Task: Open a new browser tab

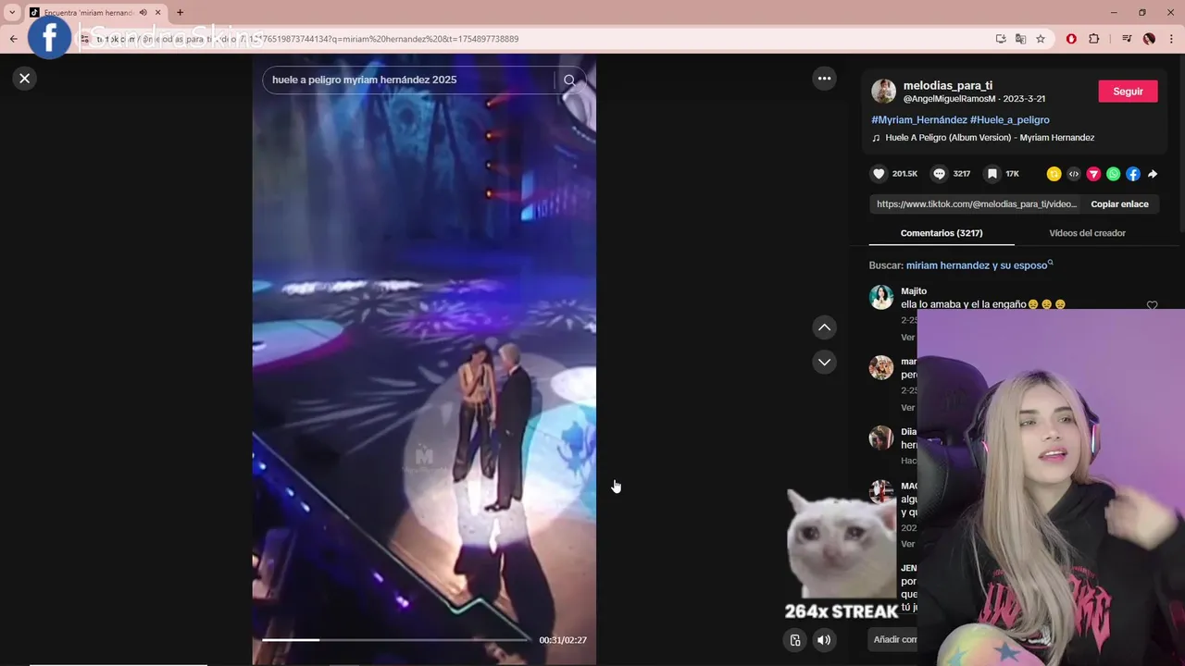Action: click(180, 13)
